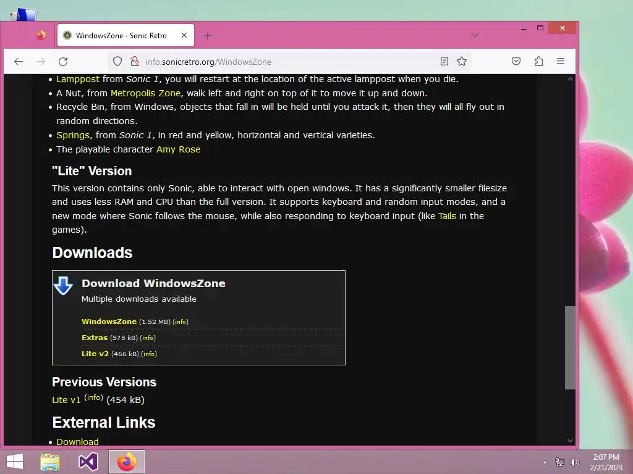The image size is (633, 474).
Task: Click the page vertical scrollbar thumb
Action: 569,348
